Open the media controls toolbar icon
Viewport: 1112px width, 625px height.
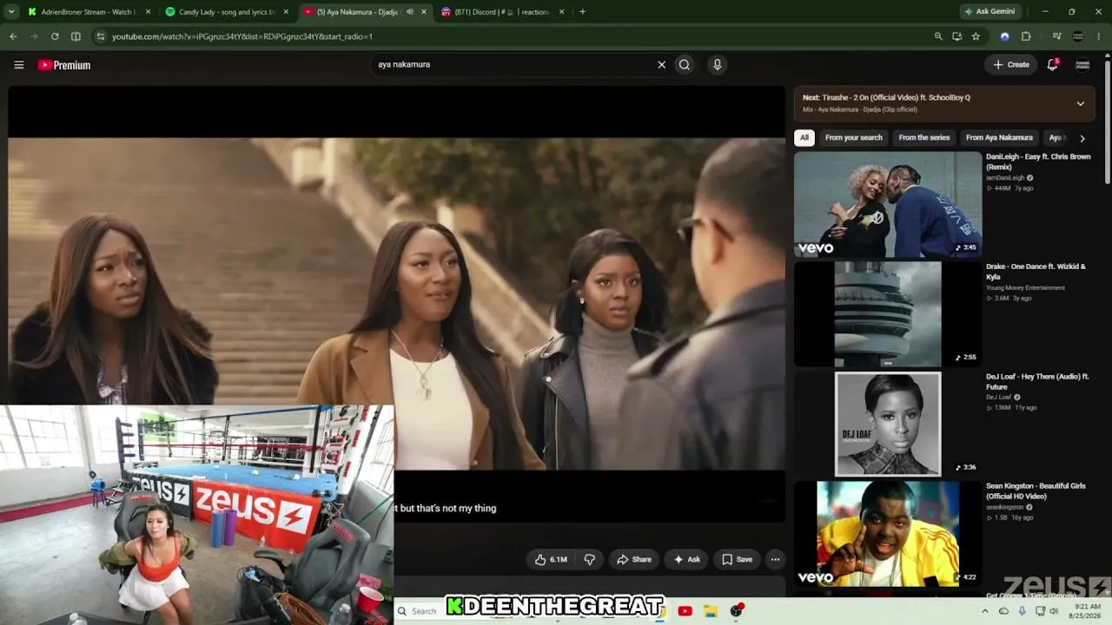1056,36
